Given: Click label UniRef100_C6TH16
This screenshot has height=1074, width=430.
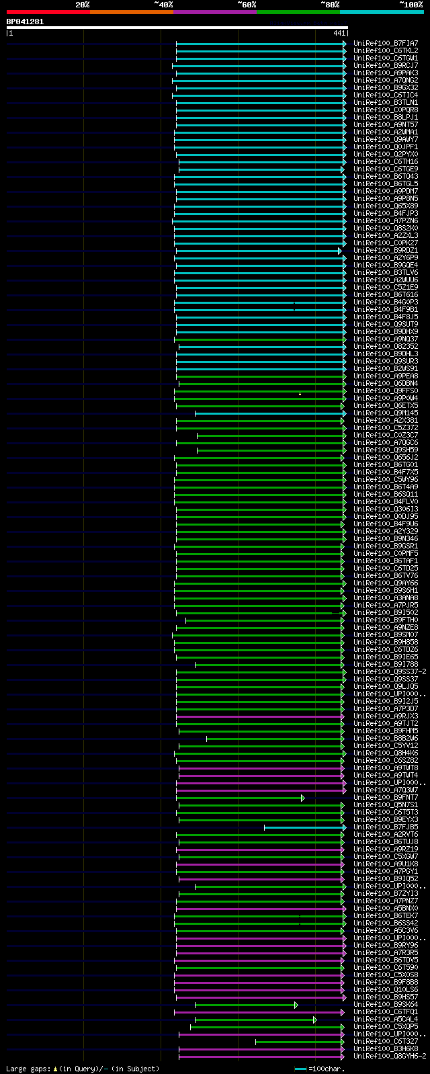Looking at the screenshot, I should (x=386, y=161).
